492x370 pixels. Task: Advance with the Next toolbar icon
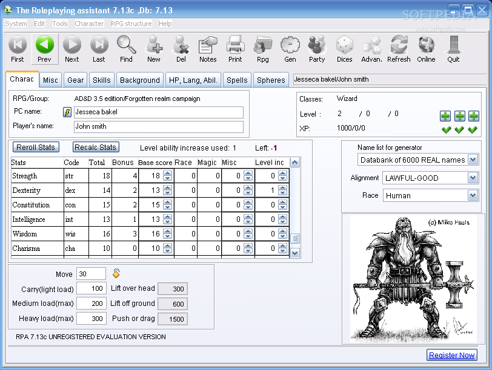[x=72, y=49]
